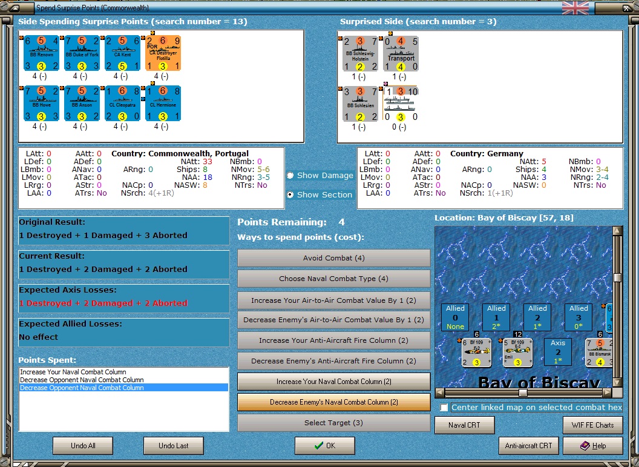Confirm with the OK button
Image resolution: width=639 pixels, height=467 pixels.
coord(325,446)
